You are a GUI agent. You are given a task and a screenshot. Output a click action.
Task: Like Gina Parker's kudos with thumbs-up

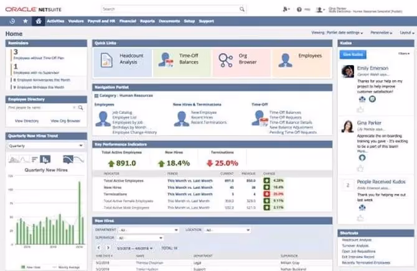(x=360, y=168)
